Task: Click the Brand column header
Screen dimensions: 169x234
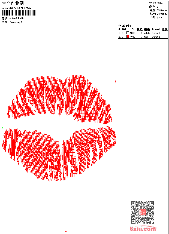Action: pos(156,29)
